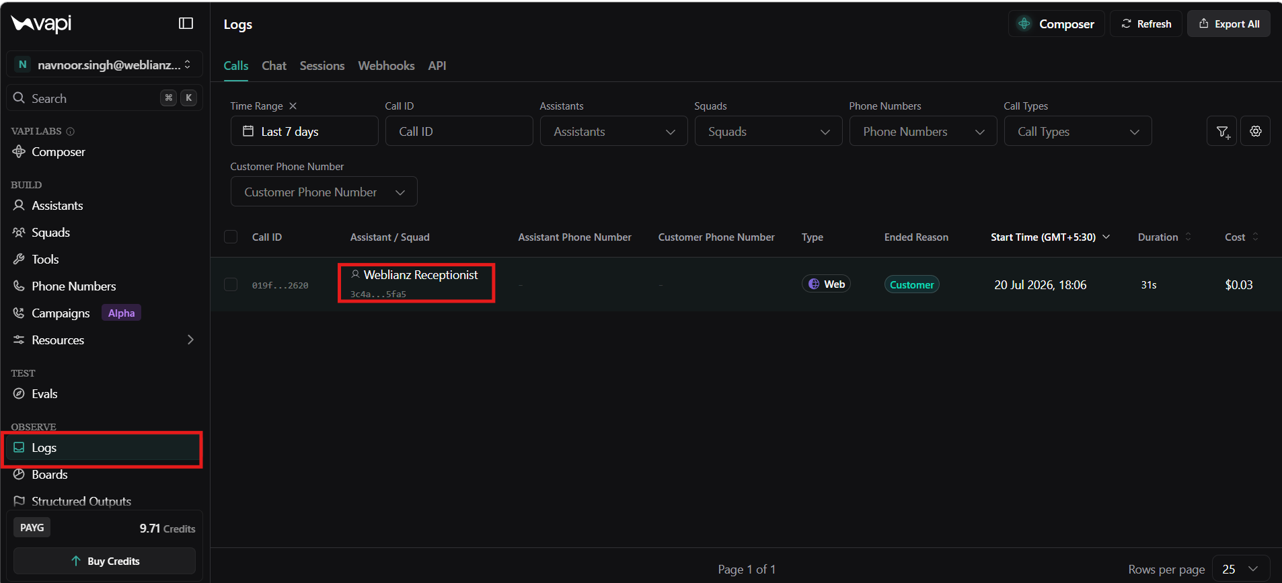Screen dimensions: 1282x583
Task: Open the Call Types dropdown
Action: click(1078, 131)
